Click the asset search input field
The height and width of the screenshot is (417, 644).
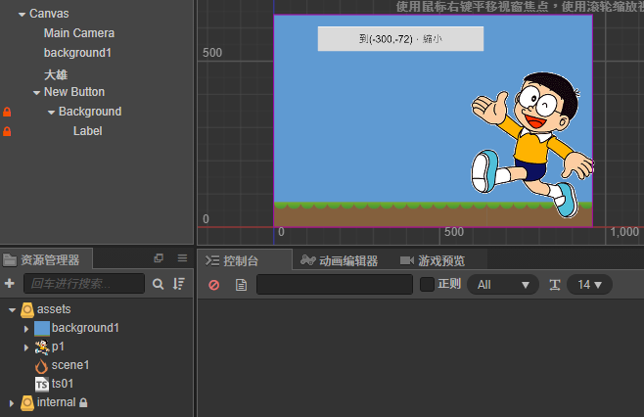tap(84, 284)
